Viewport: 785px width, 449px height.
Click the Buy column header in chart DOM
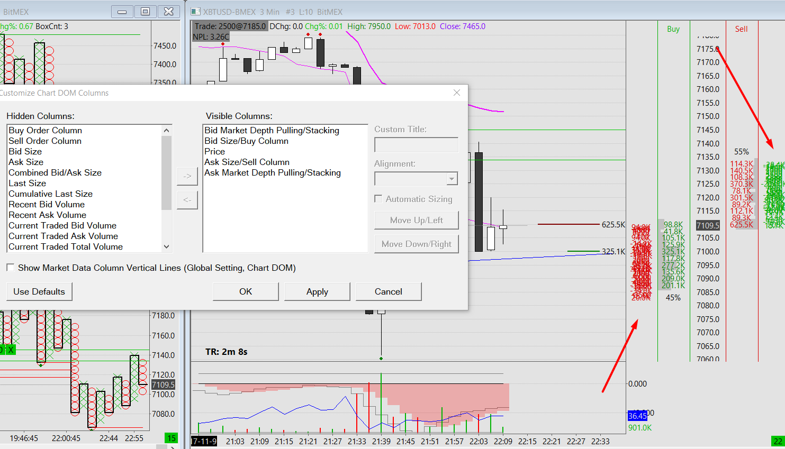pos(673,29)
